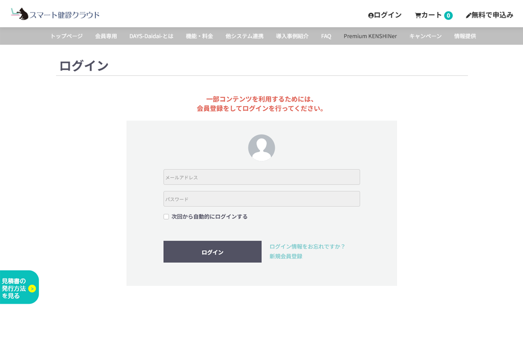Click the gray user avatar image
This screenshot has width=523, height=349.
[x=261, y=148]
